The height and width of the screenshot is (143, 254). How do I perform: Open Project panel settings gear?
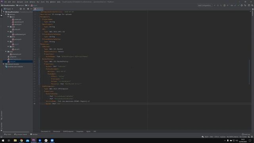coord(28,9)
